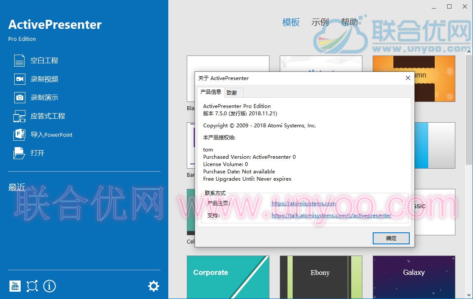
Task: Click the template list scrollbar thumb
Action: pos(468,110)
